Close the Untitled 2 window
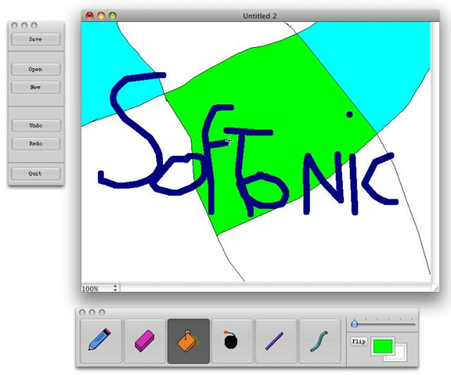Viewport: 451px width, 375px height. click(90, 15)
